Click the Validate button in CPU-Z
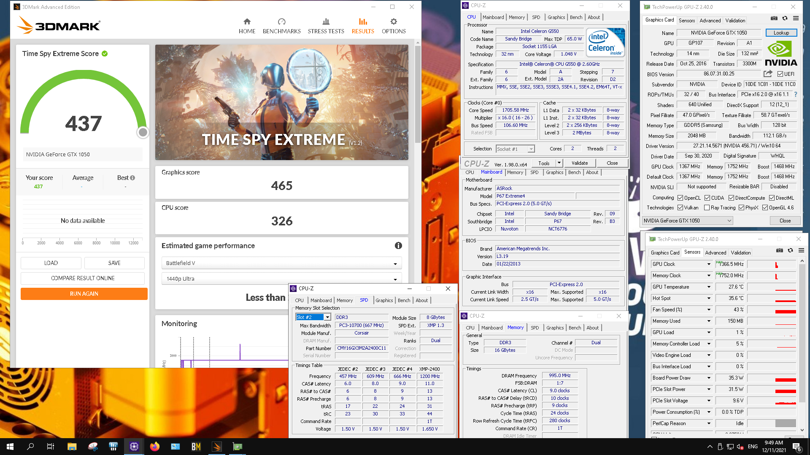 point(579,163)
